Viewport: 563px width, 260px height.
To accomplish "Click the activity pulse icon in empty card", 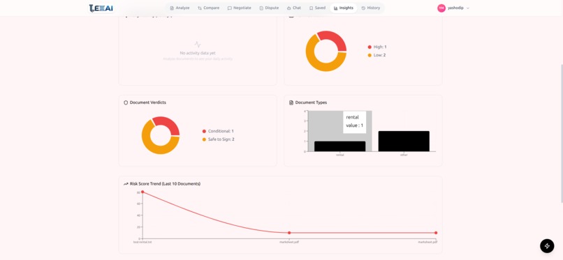I will pyautogui.click(x=198, y=45).
